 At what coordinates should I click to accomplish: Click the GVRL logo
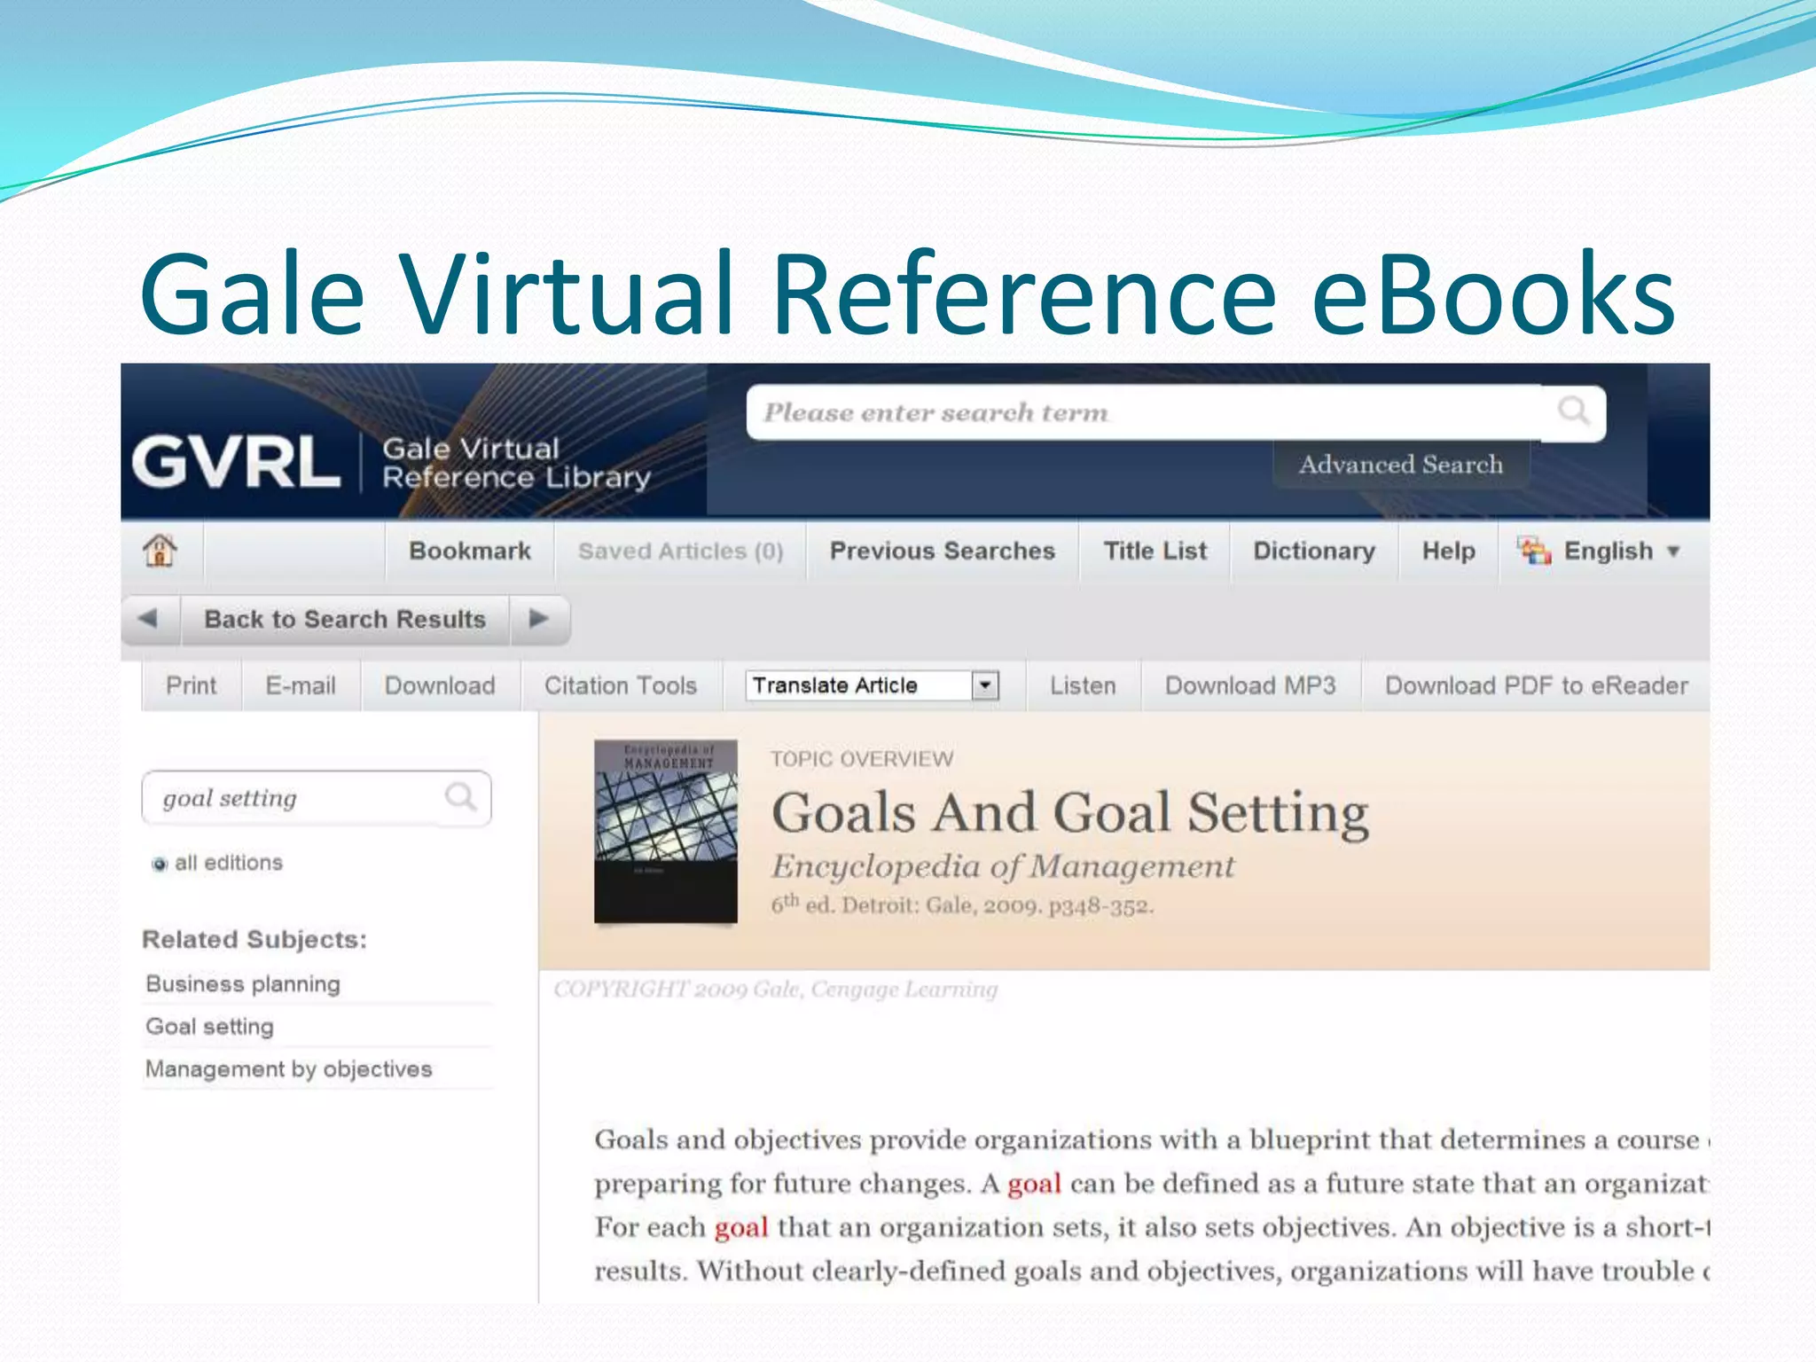click(236, 462)
